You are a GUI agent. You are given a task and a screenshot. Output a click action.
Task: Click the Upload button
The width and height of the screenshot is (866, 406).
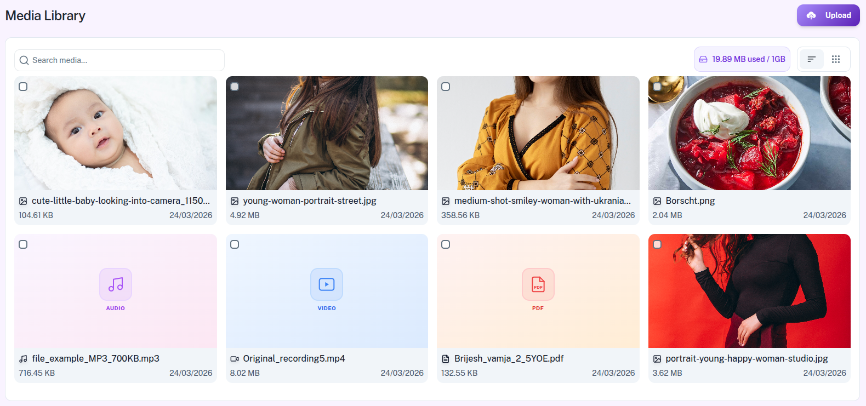828,15
